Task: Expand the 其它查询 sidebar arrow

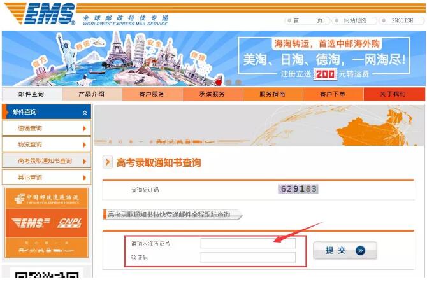Action: [84, 177]
